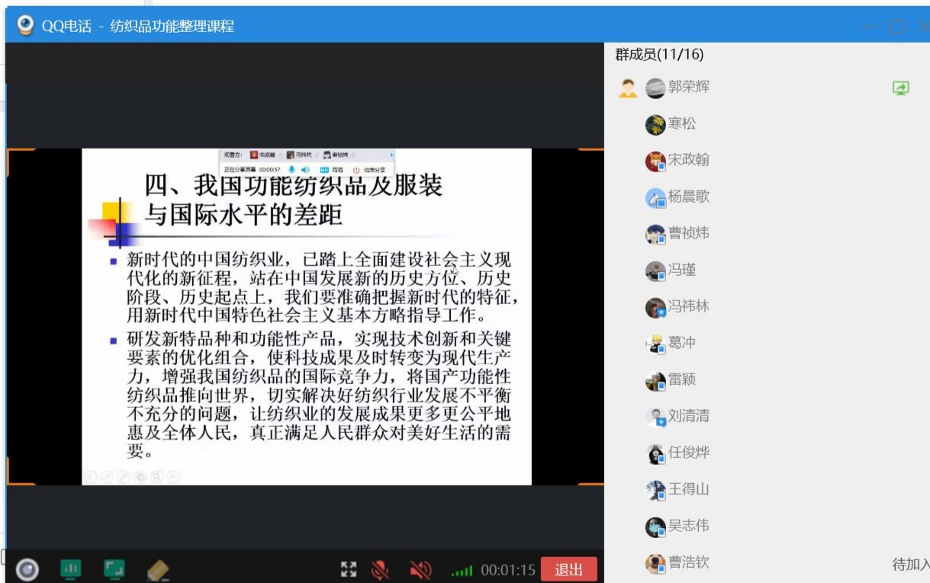Click 冯祎林's avatar icon
930x583 pixels.
click(655, 307)
